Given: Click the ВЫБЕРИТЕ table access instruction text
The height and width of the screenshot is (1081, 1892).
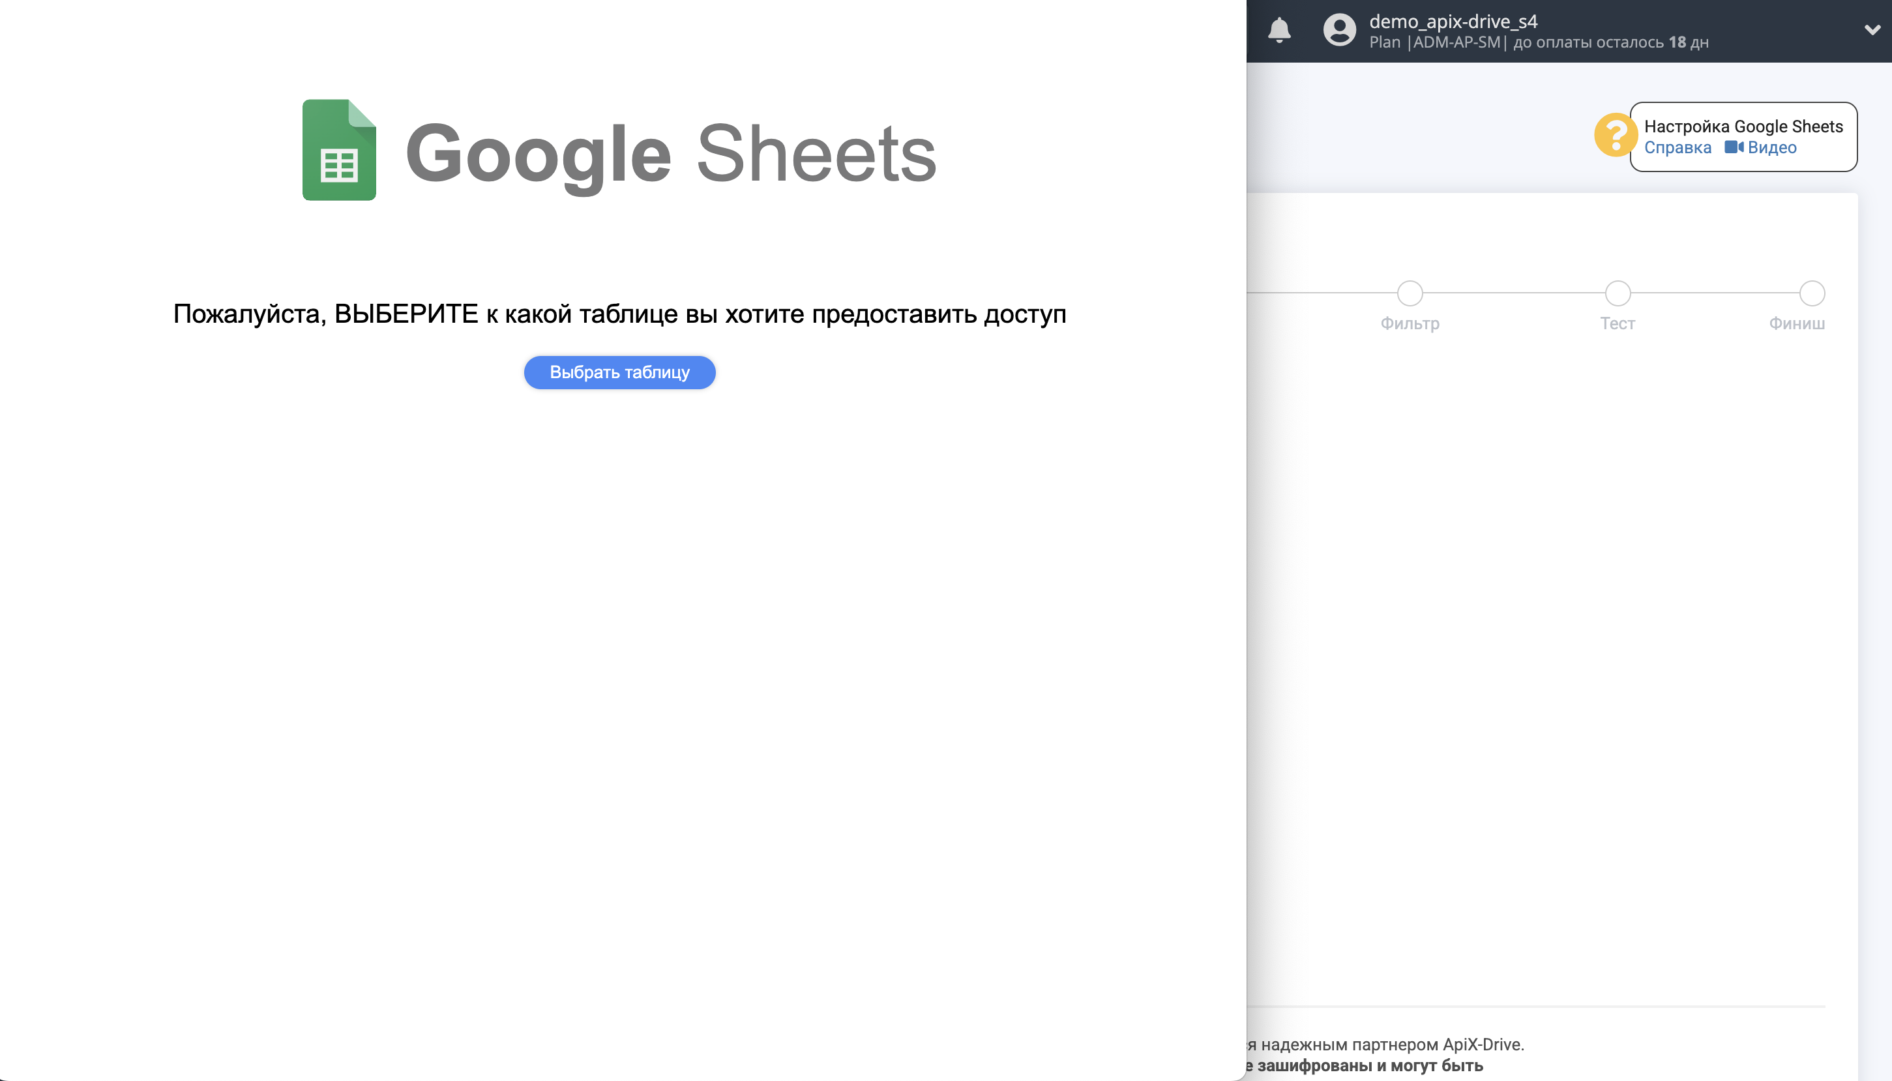Looking at the screenshot, I should click(619, 314).
